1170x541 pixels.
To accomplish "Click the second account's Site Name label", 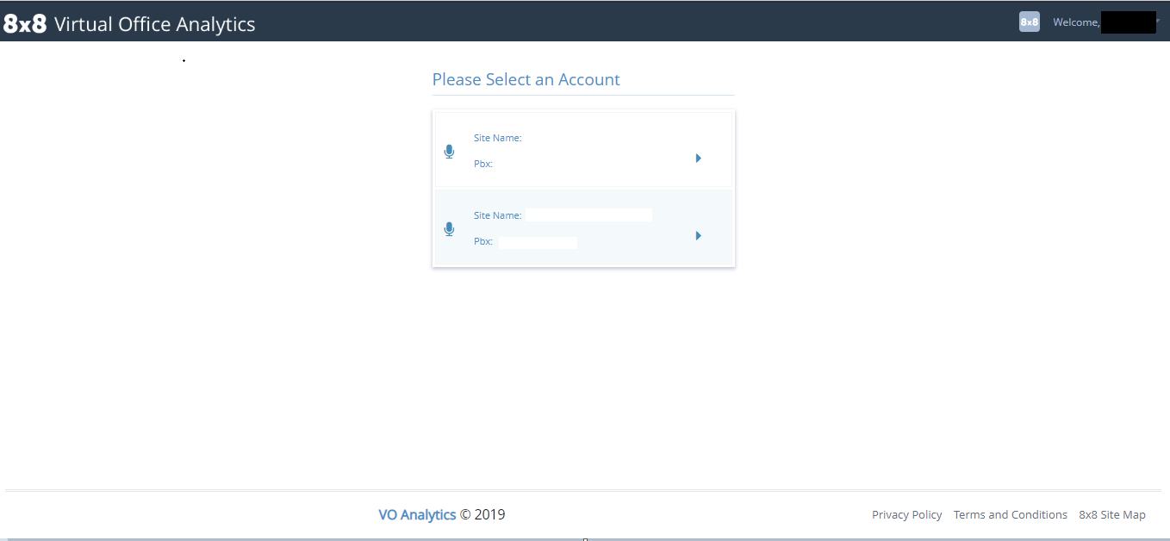I will 497,215.
